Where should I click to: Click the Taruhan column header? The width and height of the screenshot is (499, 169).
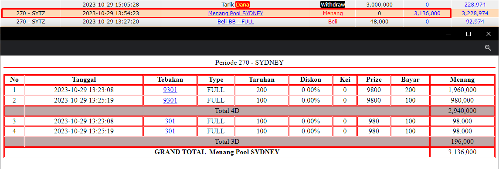tap(261, 80)
